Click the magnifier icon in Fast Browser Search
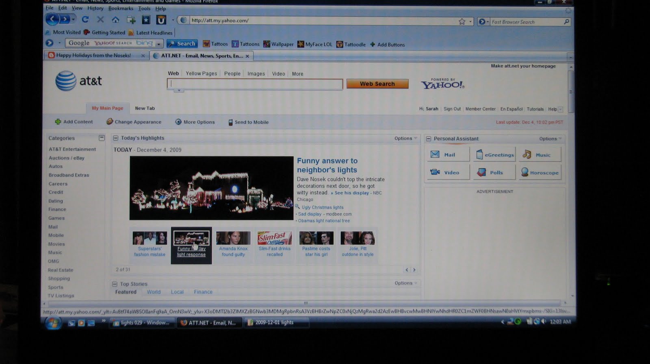650x364 pixels. pyautogui.click(x=566, y=22)
